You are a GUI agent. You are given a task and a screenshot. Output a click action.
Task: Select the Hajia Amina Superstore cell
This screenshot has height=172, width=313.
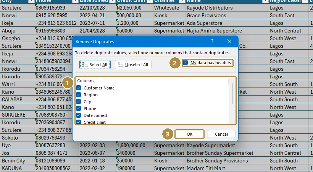[227, 31]
